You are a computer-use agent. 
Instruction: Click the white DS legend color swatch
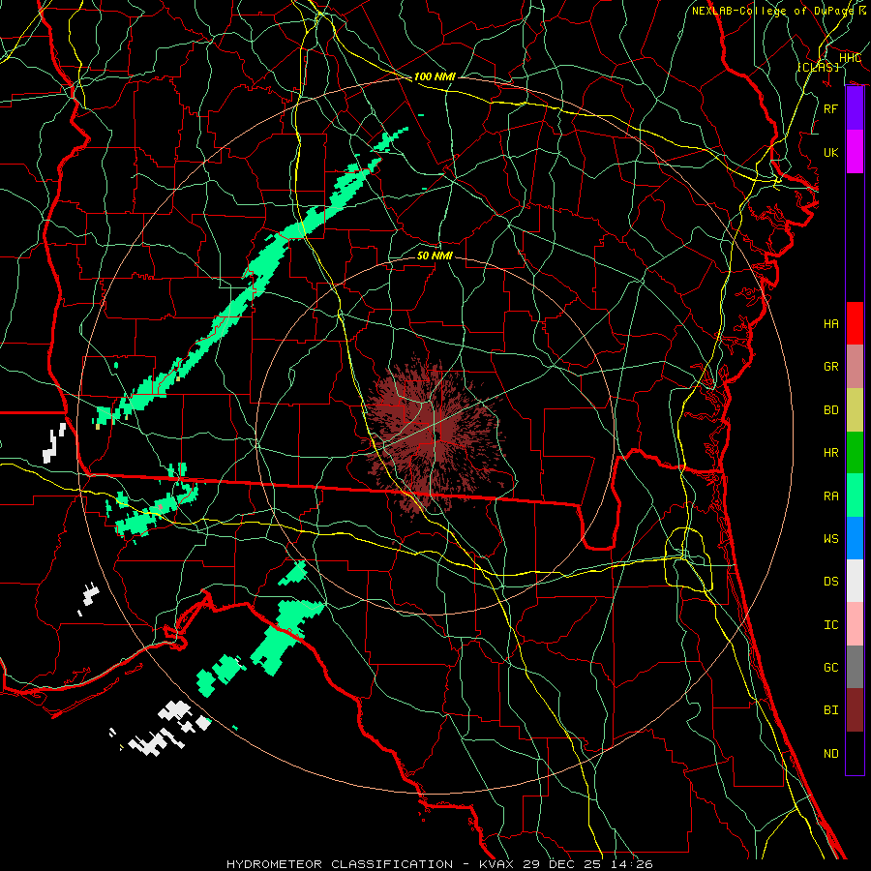click(x=855, y=581)
